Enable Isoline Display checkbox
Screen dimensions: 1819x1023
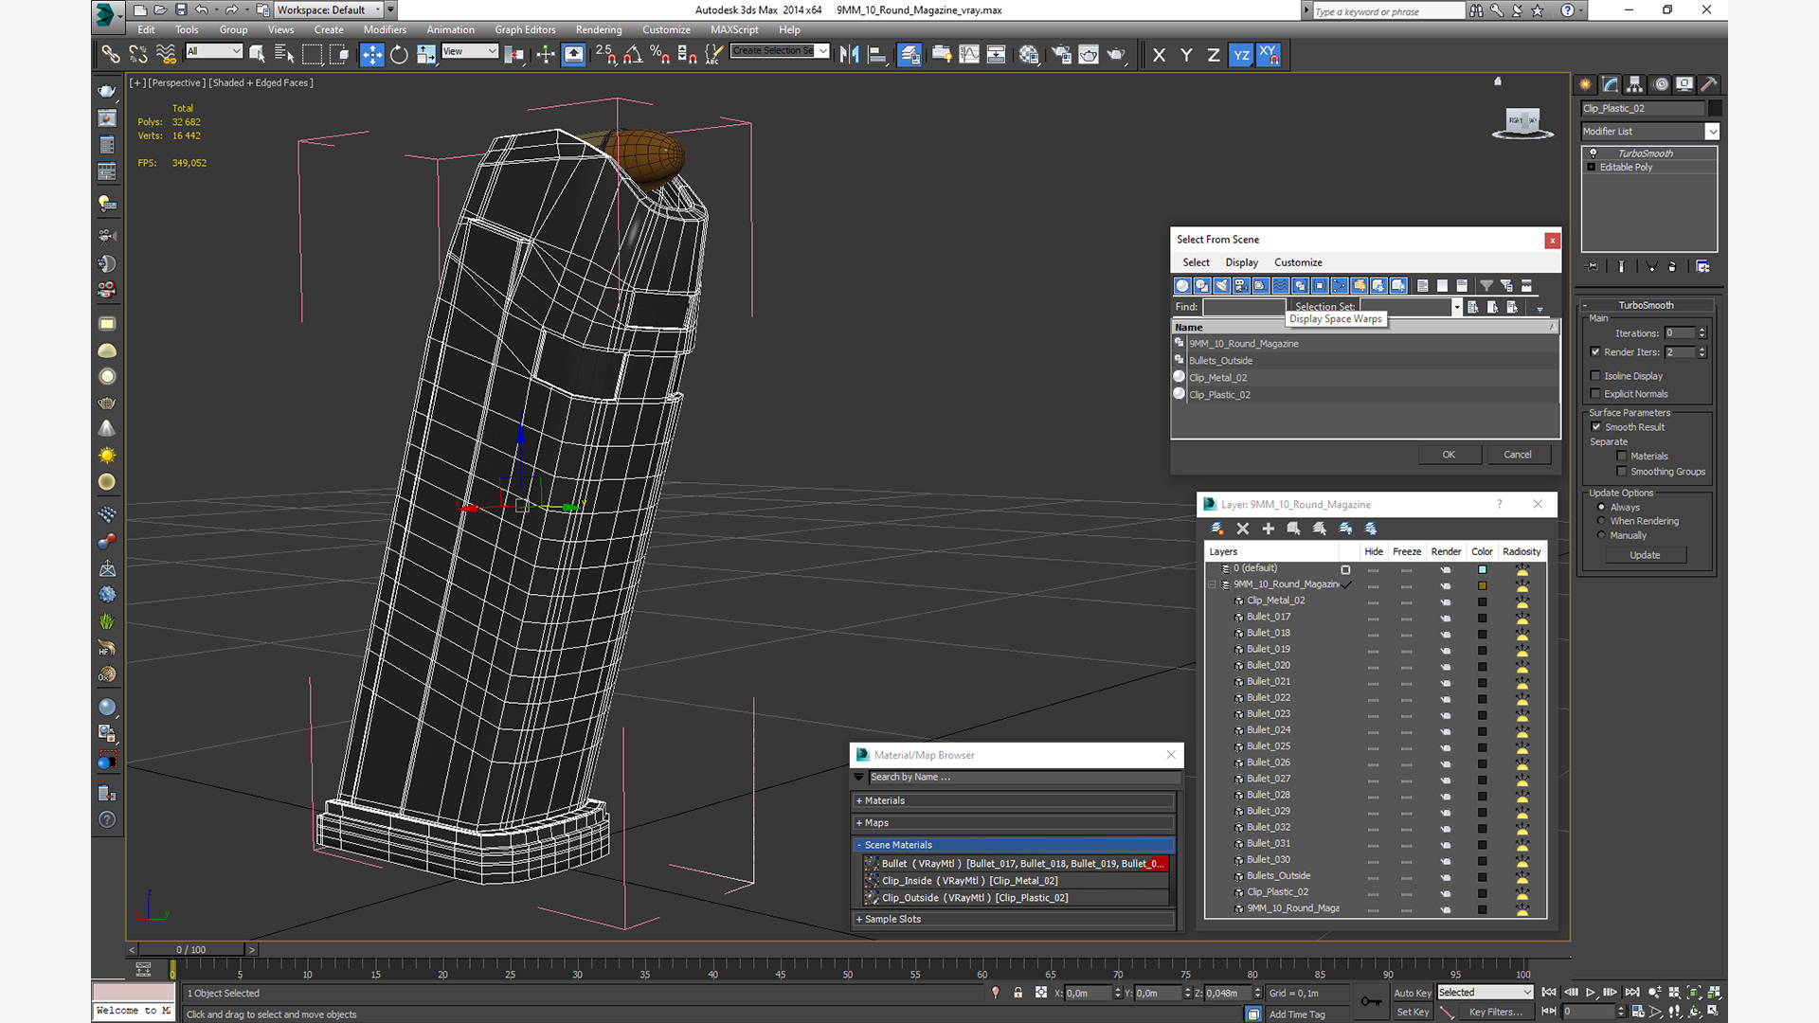coord(1595,376)
